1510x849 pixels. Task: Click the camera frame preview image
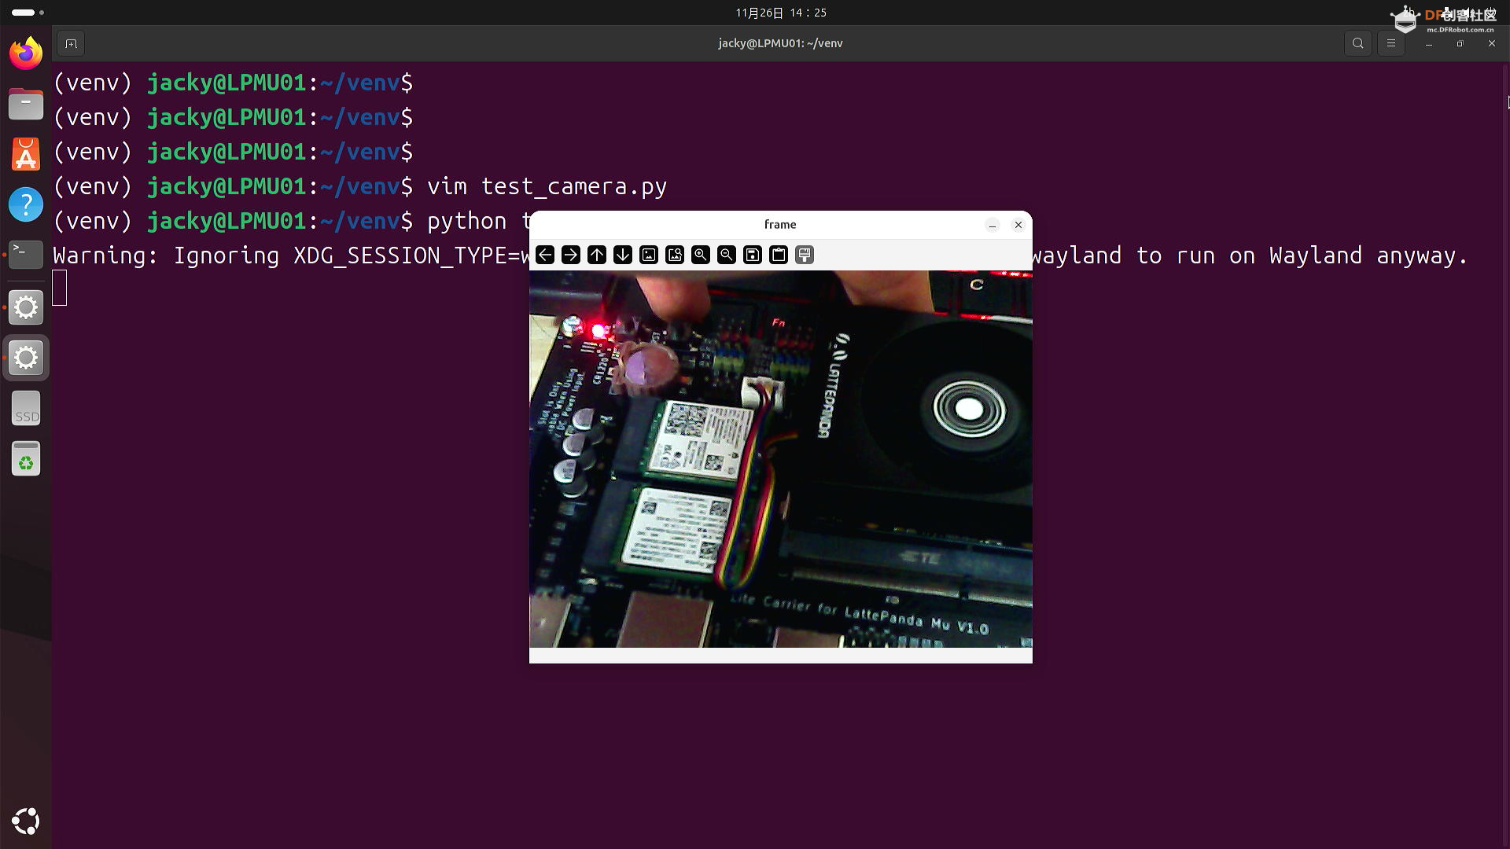pos(780,459)
